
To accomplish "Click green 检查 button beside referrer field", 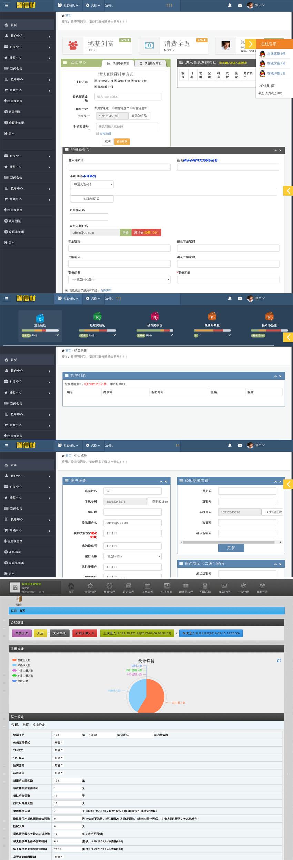I will click(x=125, y=233).
